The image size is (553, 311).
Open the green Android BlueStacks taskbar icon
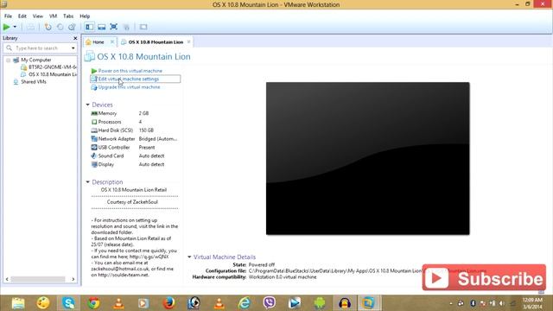coord(320,303)
